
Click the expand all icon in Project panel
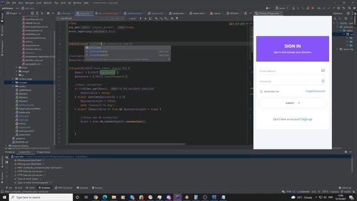(x=37, y=13)
